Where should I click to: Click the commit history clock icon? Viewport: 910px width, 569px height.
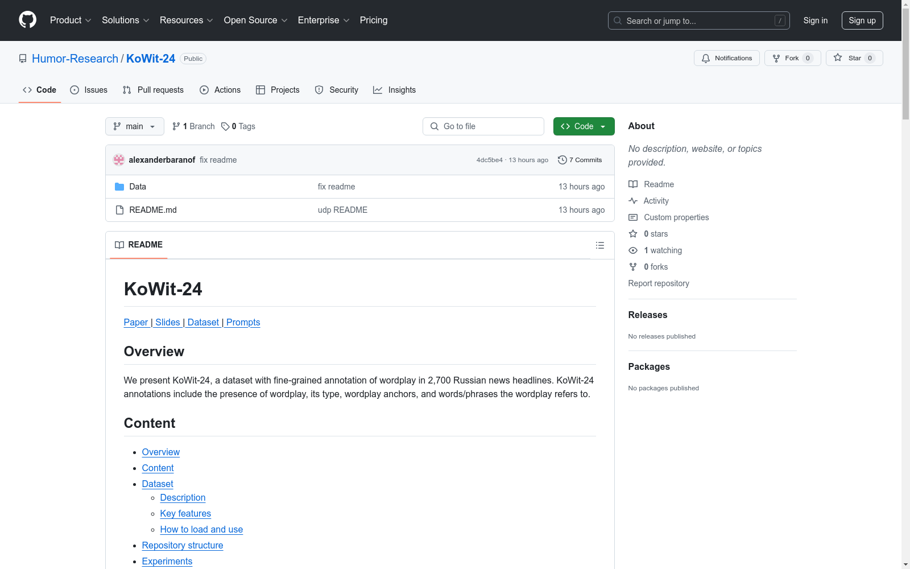pyautogui.click(x=562, y=160)
